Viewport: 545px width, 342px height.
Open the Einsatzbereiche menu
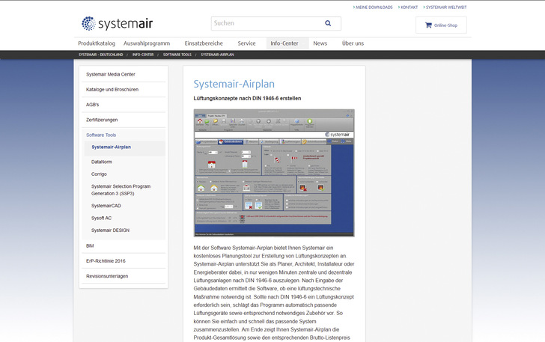pos(204,43)
